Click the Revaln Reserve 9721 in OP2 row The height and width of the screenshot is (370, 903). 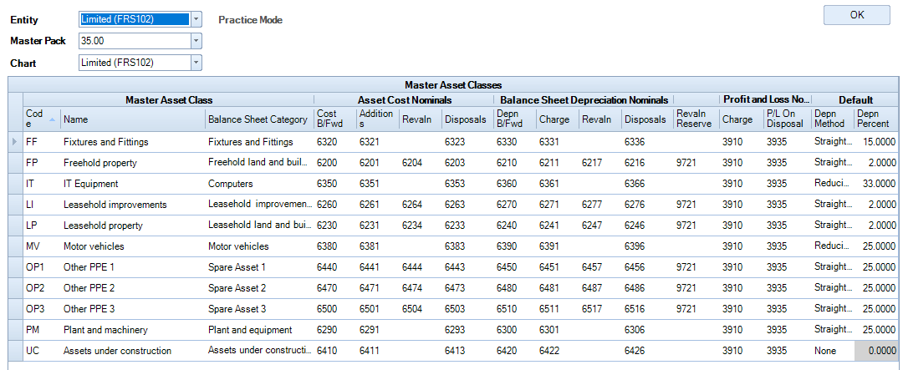(696, 287)
